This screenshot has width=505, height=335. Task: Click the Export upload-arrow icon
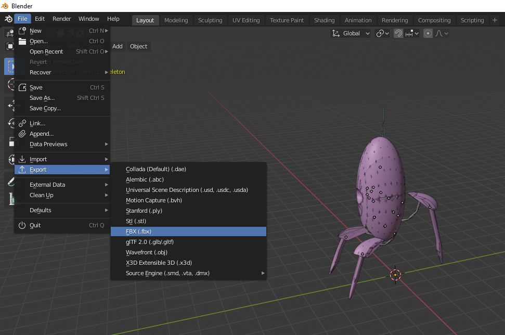22,170
